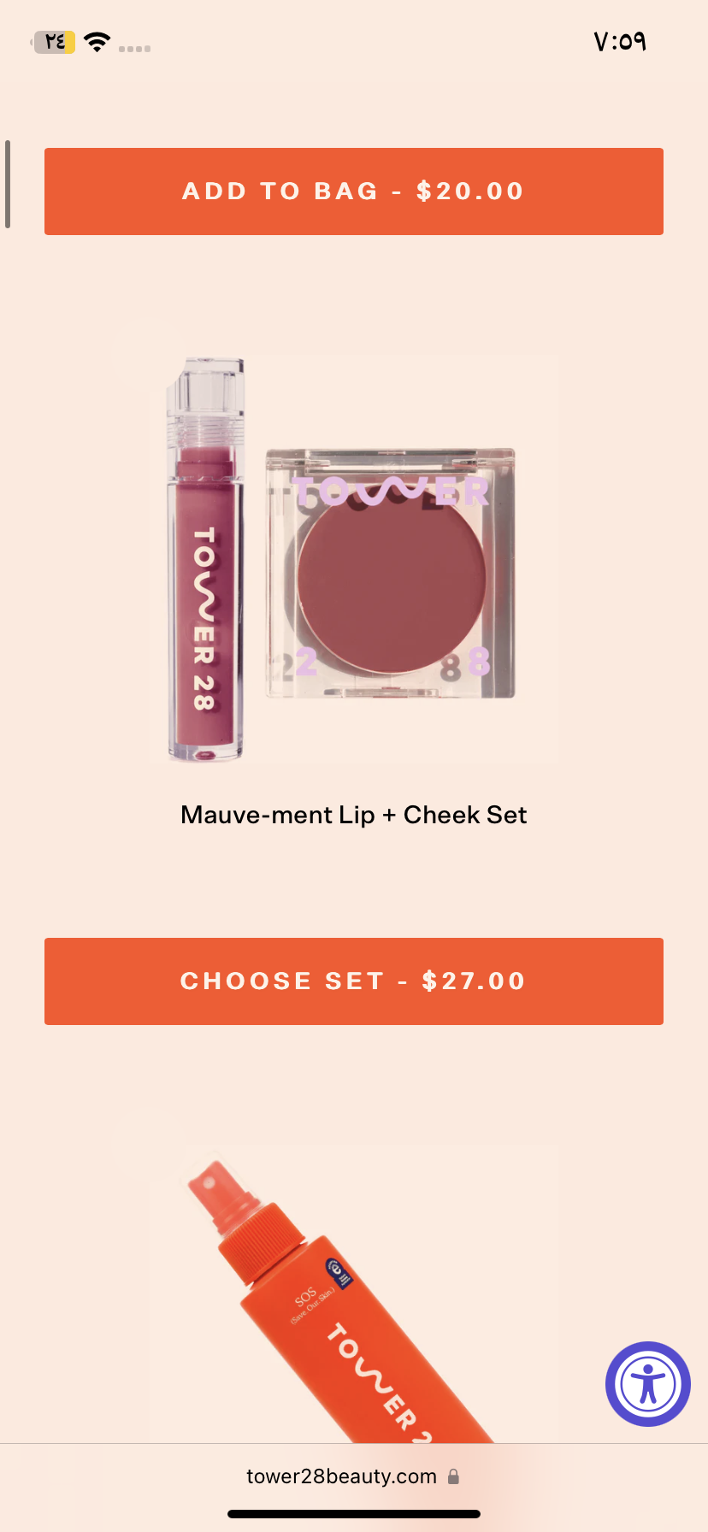708x1532 pixels.
Task: Tap the clock time in status bar
Action: click(x=620, y=41)
